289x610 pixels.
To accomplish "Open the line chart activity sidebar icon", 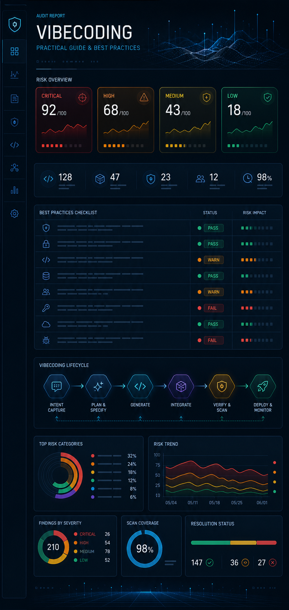I will 14,74.
